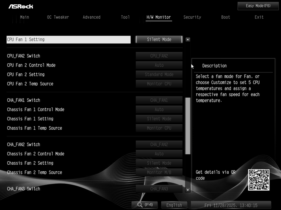This screenshot has width=281, height=210.
Task: Select Chassis Fan 2 Control Mode label
Action: point(36,154)
